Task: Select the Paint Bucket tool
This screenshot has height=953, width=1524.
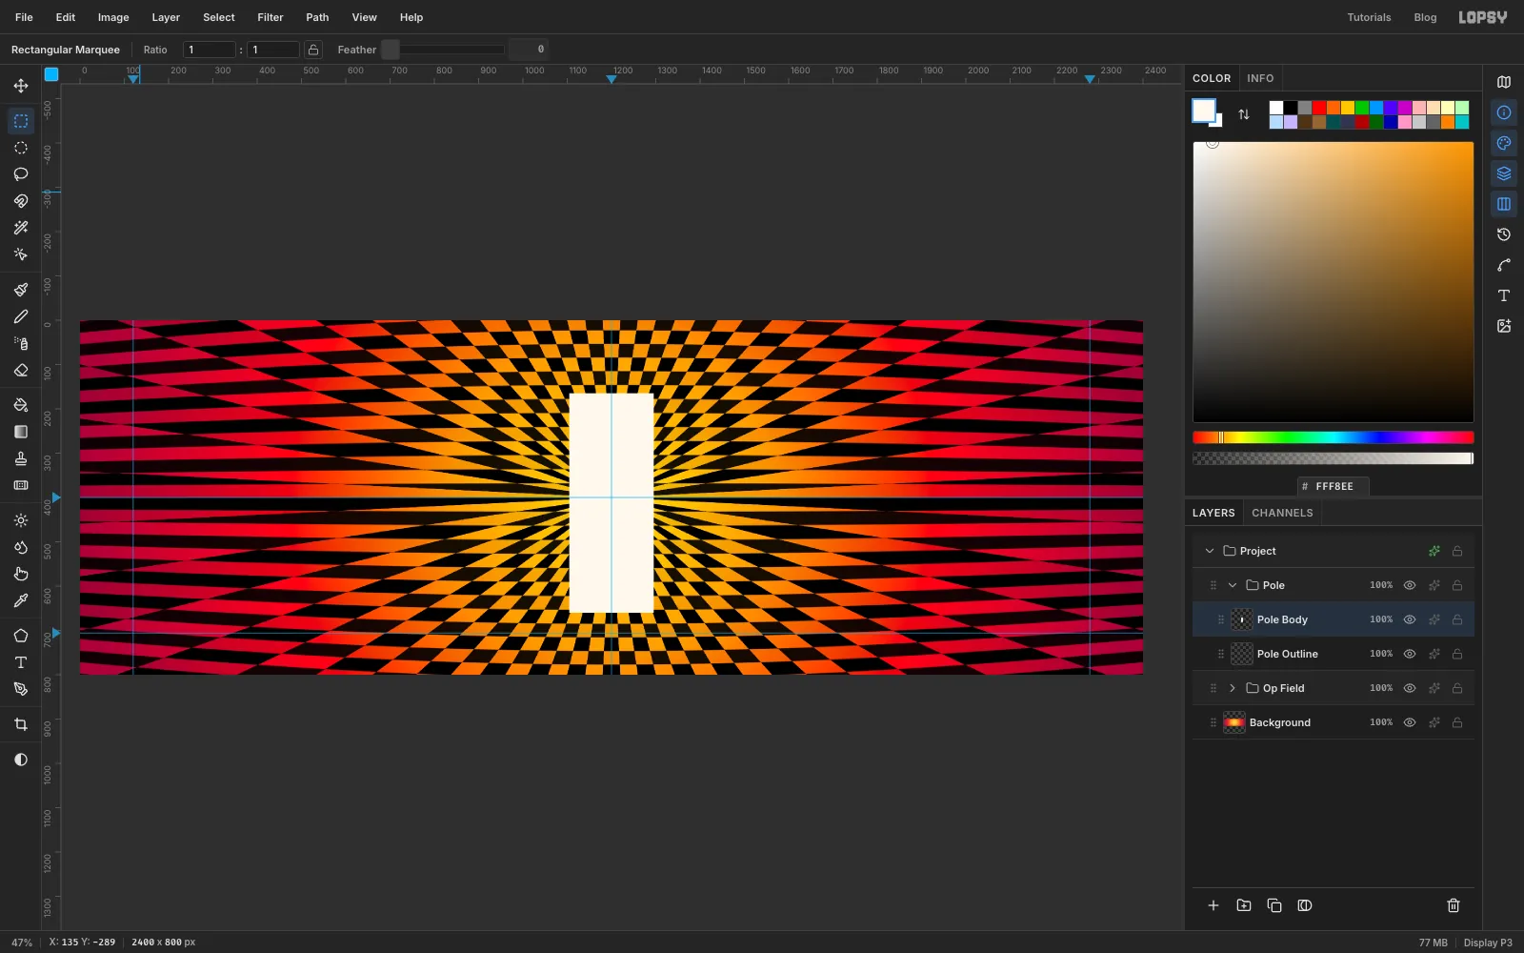Action: click(x=21, y=405)
